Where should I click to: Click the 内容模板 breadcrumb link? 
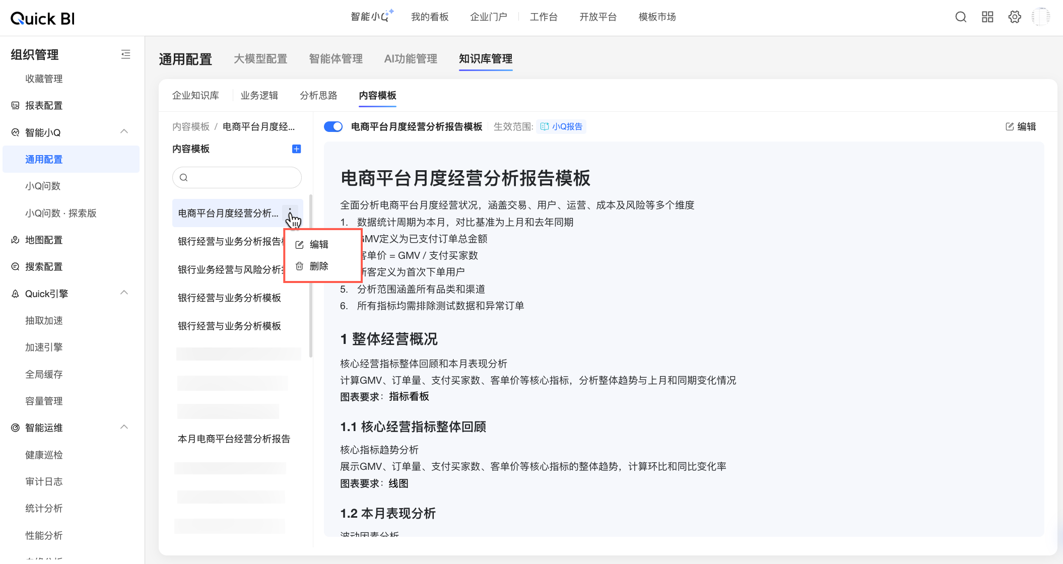coord(190,127)
